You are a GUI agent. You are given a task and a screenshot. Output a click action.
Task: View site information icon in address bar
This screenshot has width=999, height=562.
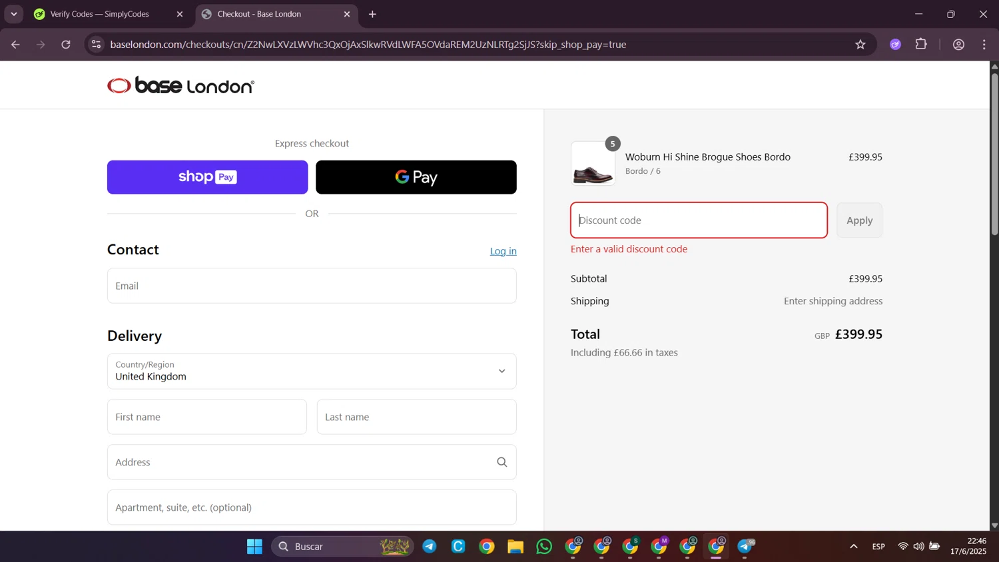[97, 45]
